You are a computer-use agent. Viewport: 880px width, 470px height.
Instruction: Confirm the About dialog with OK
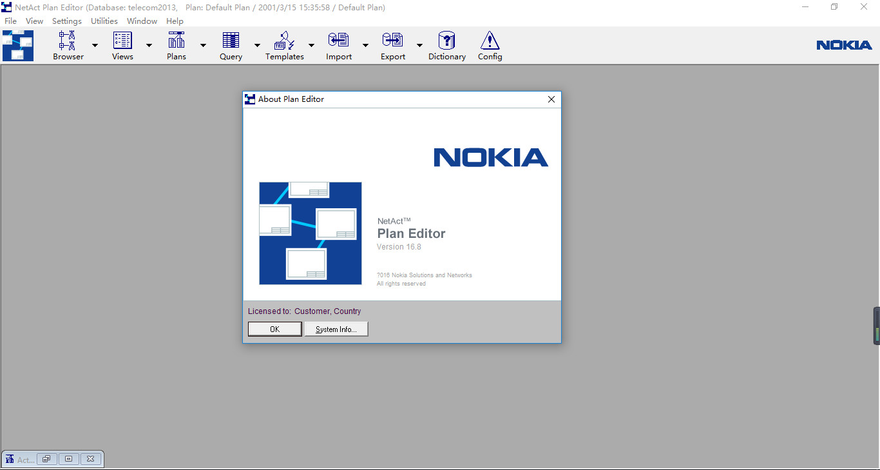point(274,329)
